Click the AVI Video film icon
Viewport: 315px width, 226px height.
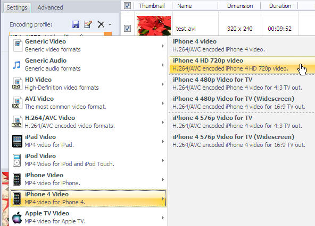coord(17,102)
